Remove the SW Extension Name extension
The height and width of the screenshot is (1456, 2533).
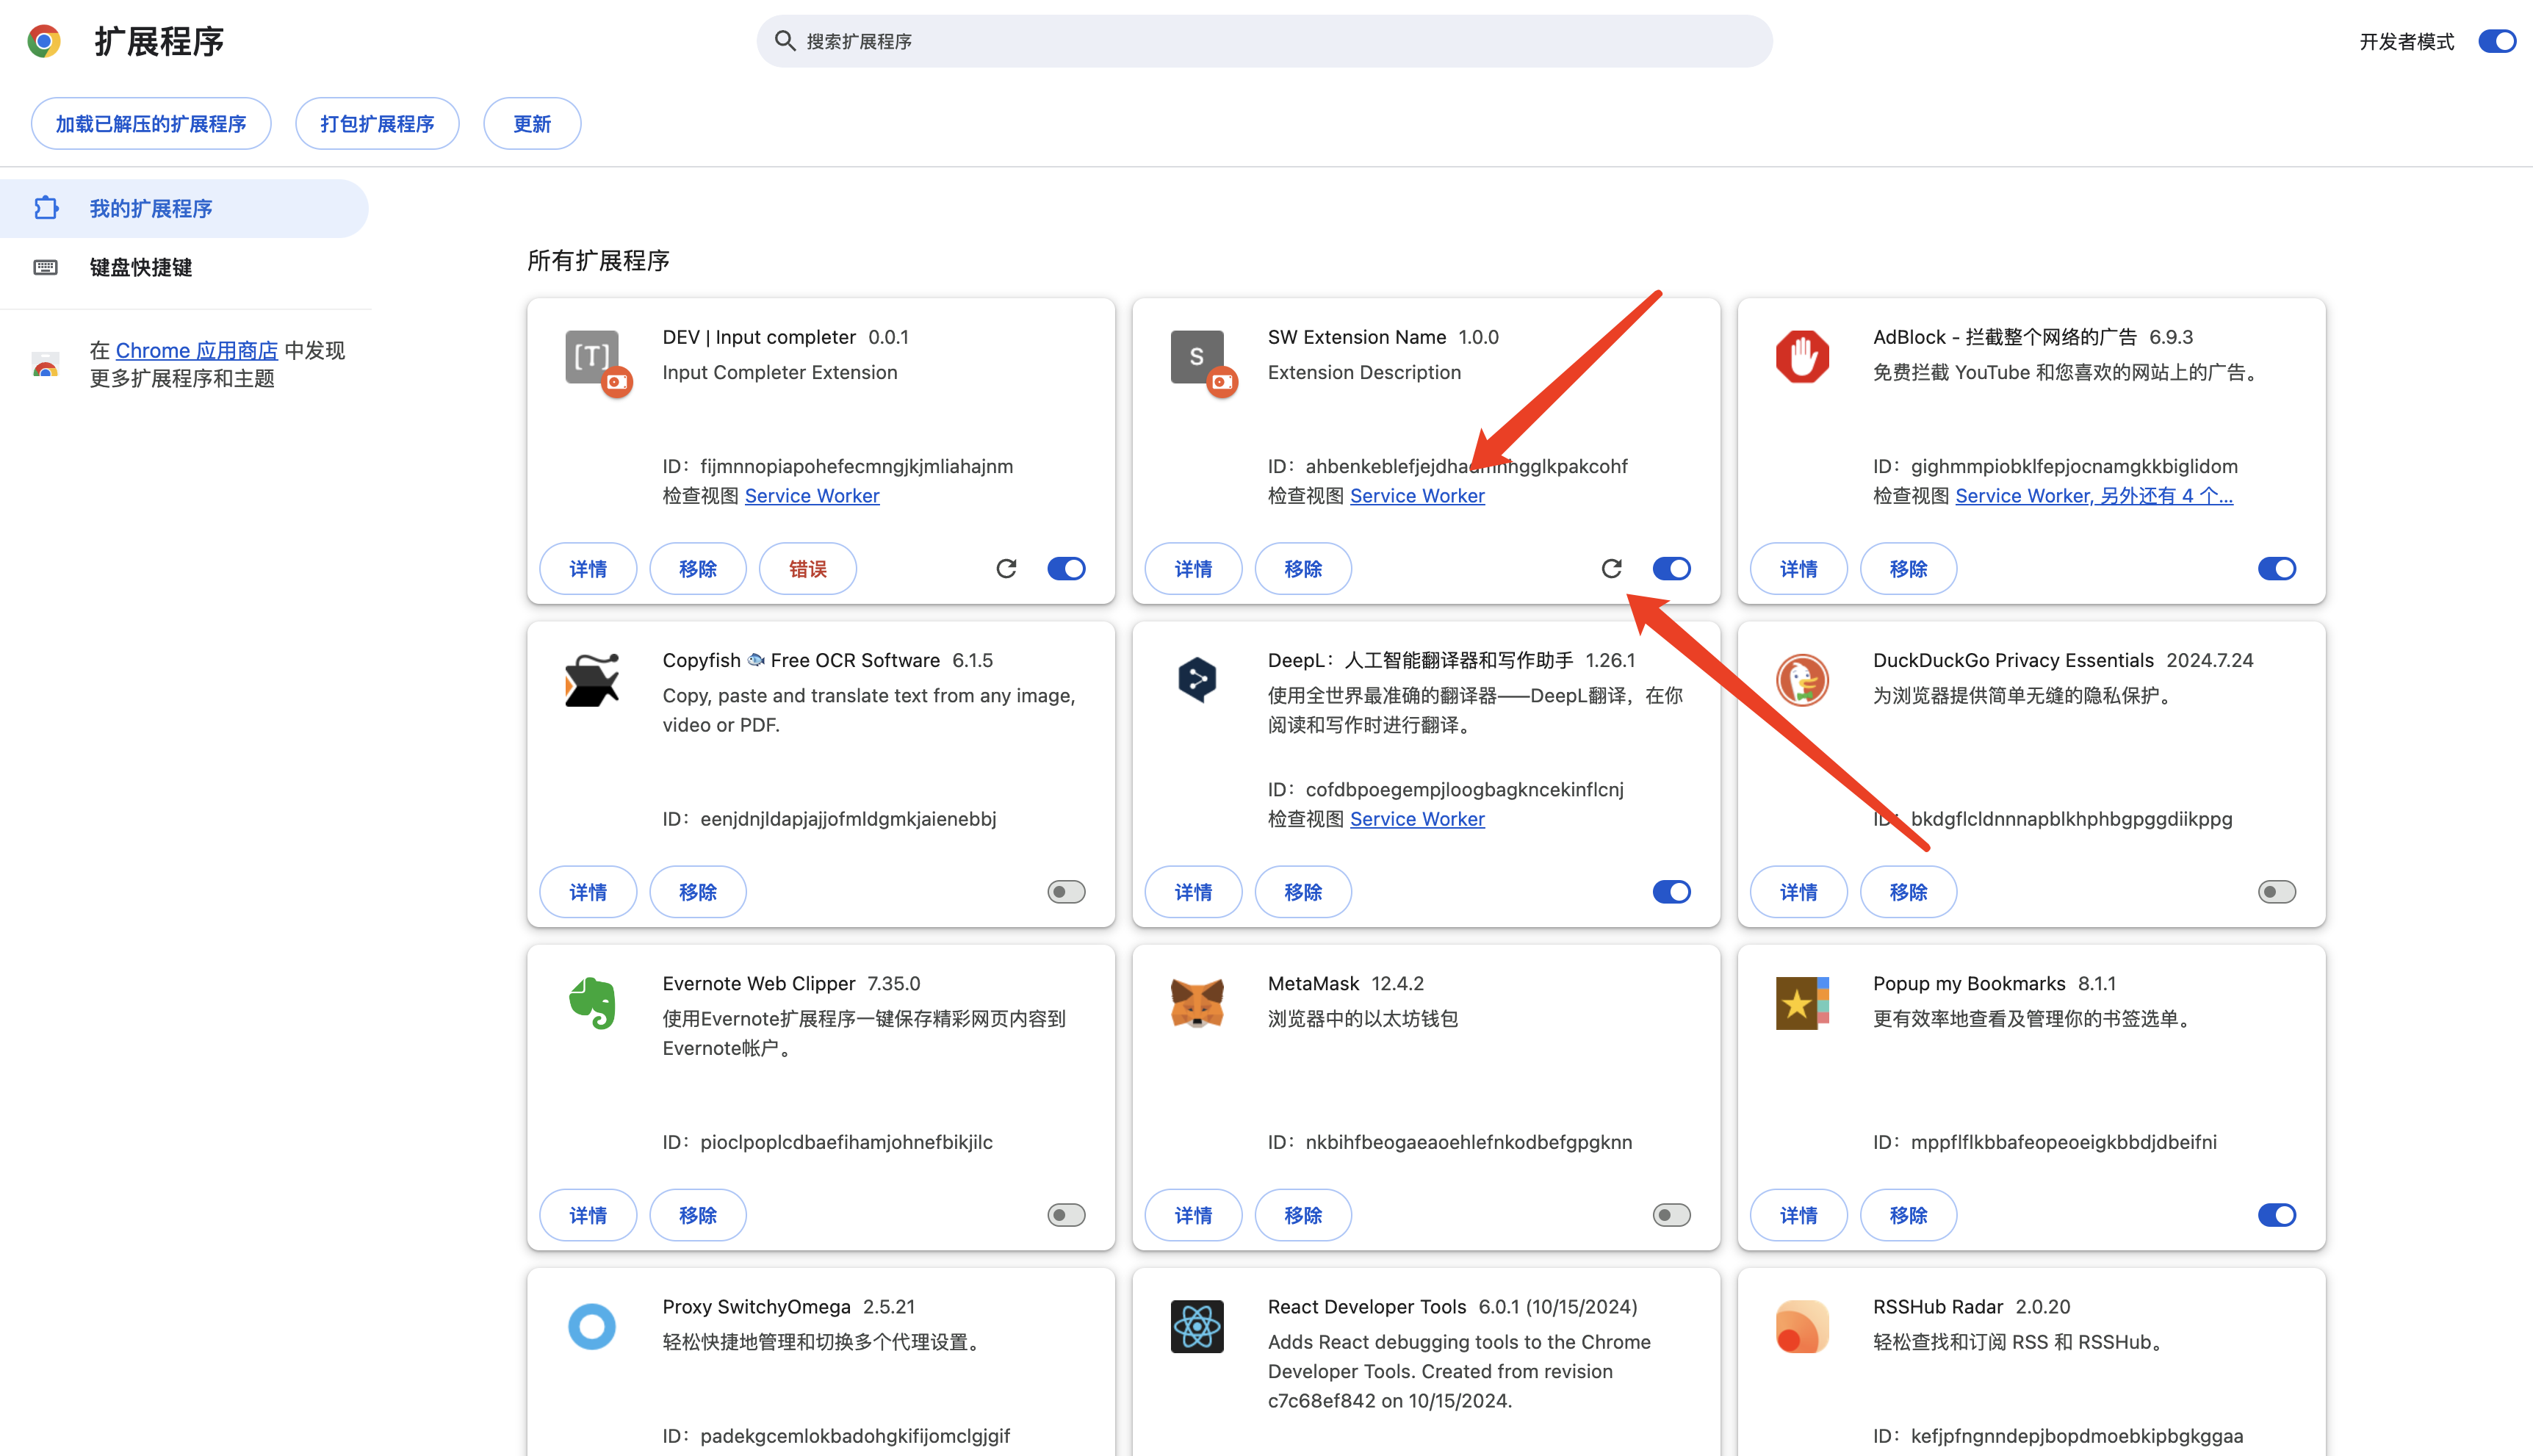(1303, 569)
